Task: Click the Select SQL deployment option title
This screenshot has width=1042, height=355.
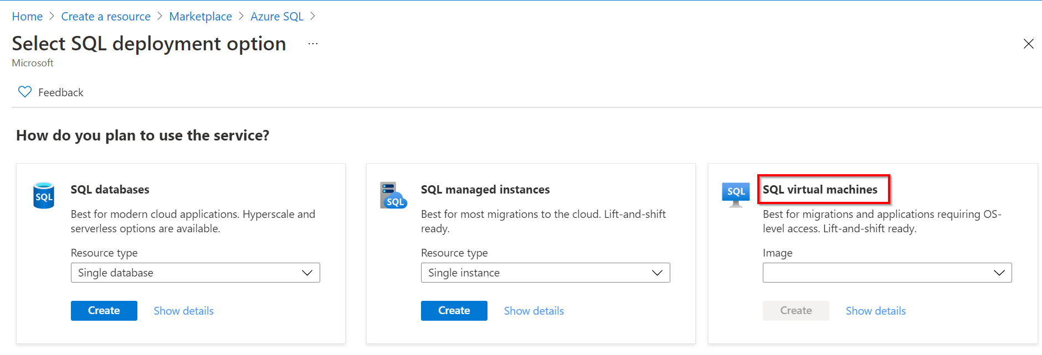Action: [149, 44]
